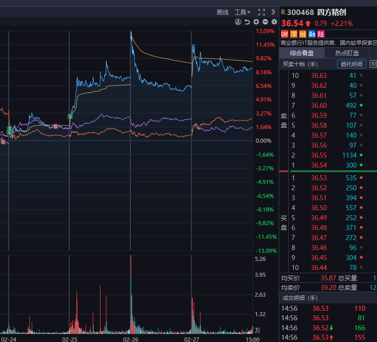377x342 pixels.
Task: Select sell level 2 price 36.55
Action: [319, 155]
